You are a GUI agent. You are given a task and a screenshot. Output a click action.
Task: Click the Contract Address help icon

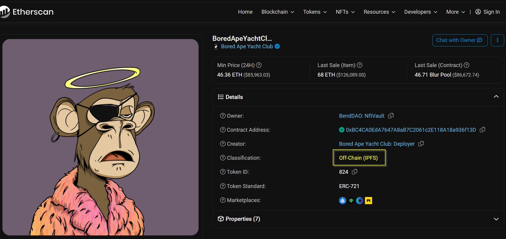coord(223,130)
